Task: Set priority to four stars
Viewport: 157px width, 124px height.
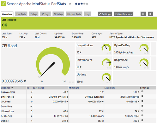Action: point(84,4)
